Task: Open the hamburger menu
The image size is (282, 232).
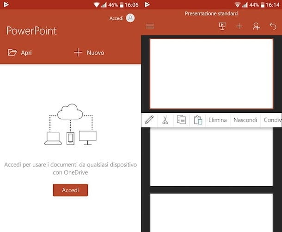Action: coord(150,26)
